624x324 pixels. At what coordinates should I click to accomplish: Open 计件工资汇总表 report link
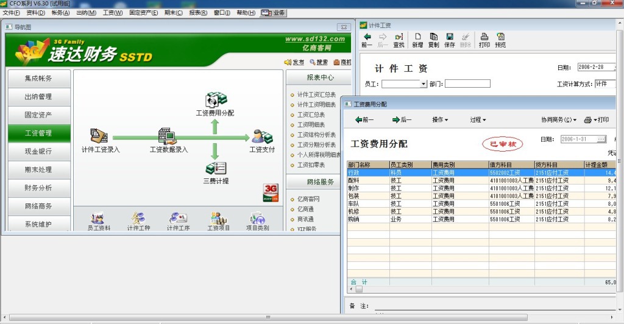coord(316,94)
